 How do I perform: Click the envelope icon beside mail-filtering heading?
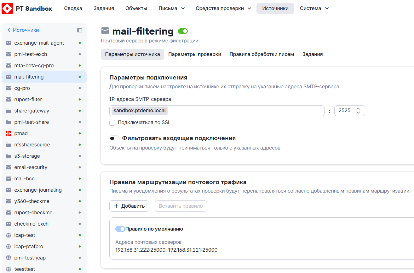coord(105,30)
